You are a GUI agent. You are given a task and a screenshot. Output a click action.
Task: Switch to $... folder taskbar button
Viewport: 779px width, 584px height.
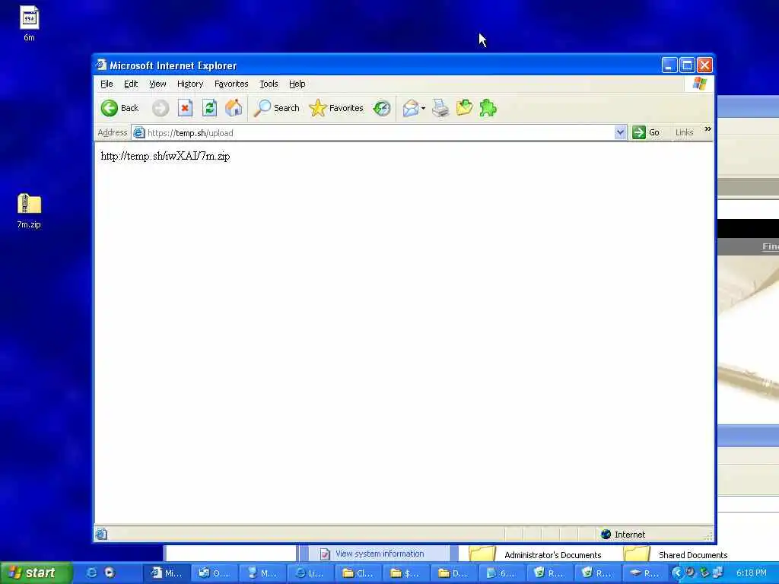tap(408, 573)
